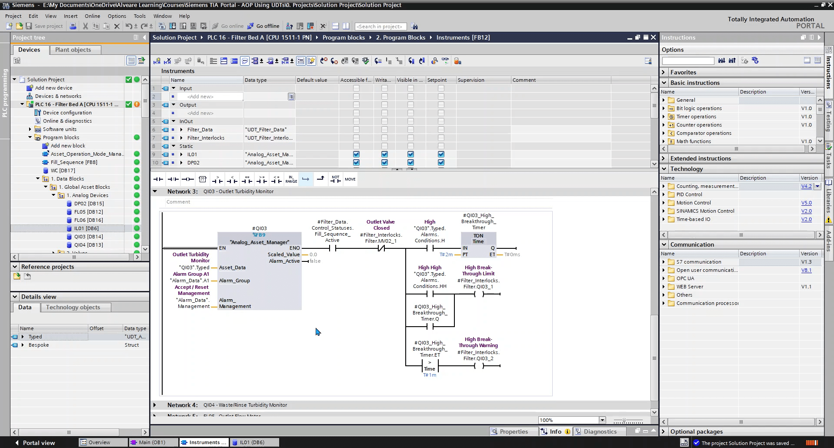Uncheck Setpoint checkbox for IL01
834x448 pixels.
(x=441, y=154)
